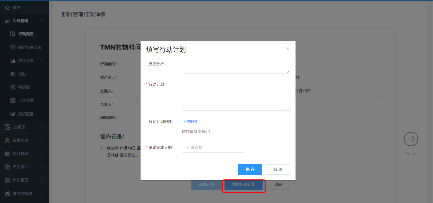Click the 取消 button
Viewport: 433px width, 203px height.
(278, 169)
